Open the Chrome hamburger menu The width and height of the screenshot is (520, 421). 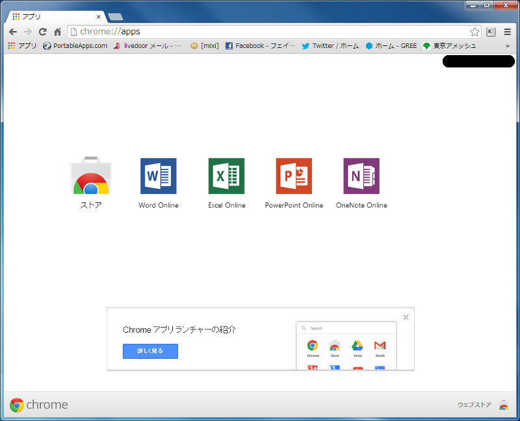(x=508, y=32)
